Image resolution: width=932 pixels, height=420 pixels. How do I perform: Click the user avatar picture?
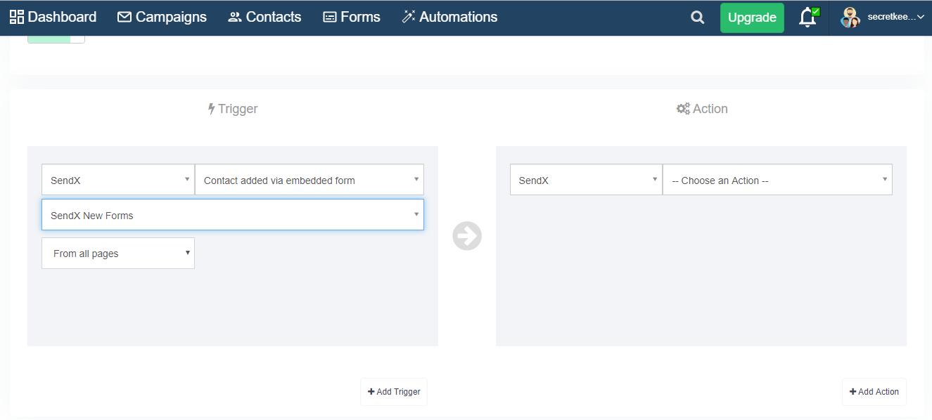point(850,18)
